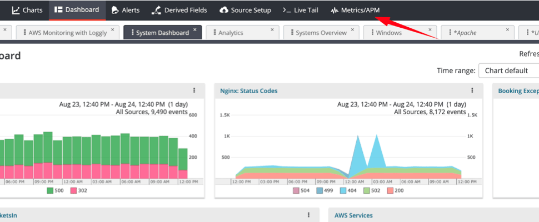Switch to the Analytics tab
Image resolution: width=539 pixels, height=222 pixels.
click(x=231, y=33)
